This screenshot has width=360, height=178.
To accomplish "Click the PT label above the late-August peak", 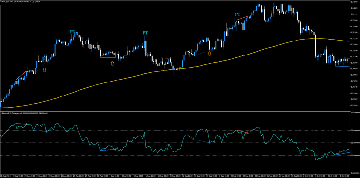I will pos(73,32).
